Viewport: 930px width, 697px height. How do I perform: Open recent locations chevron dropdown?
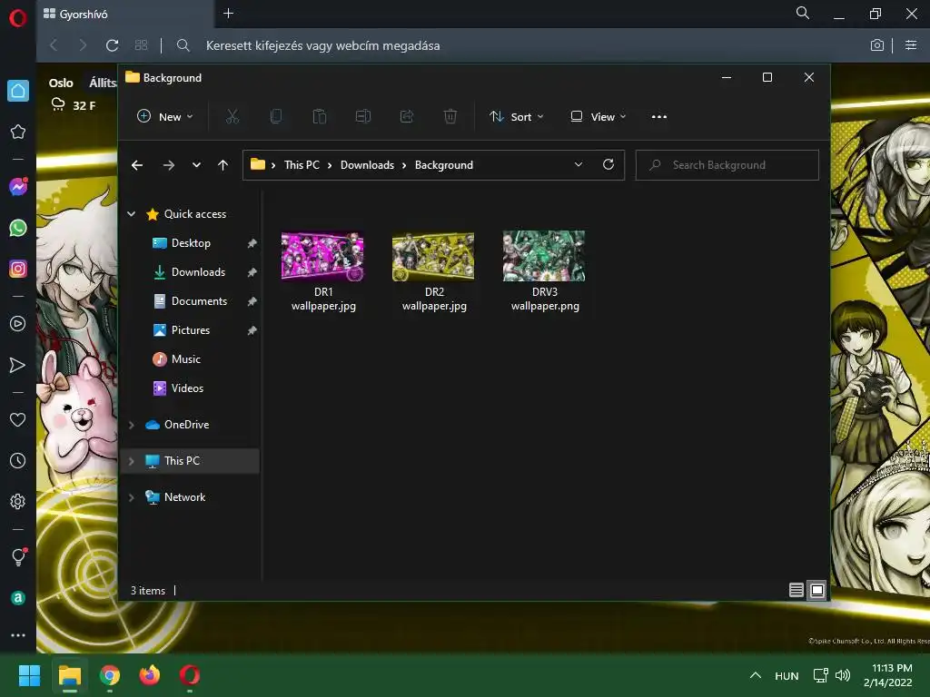point(196,165)
